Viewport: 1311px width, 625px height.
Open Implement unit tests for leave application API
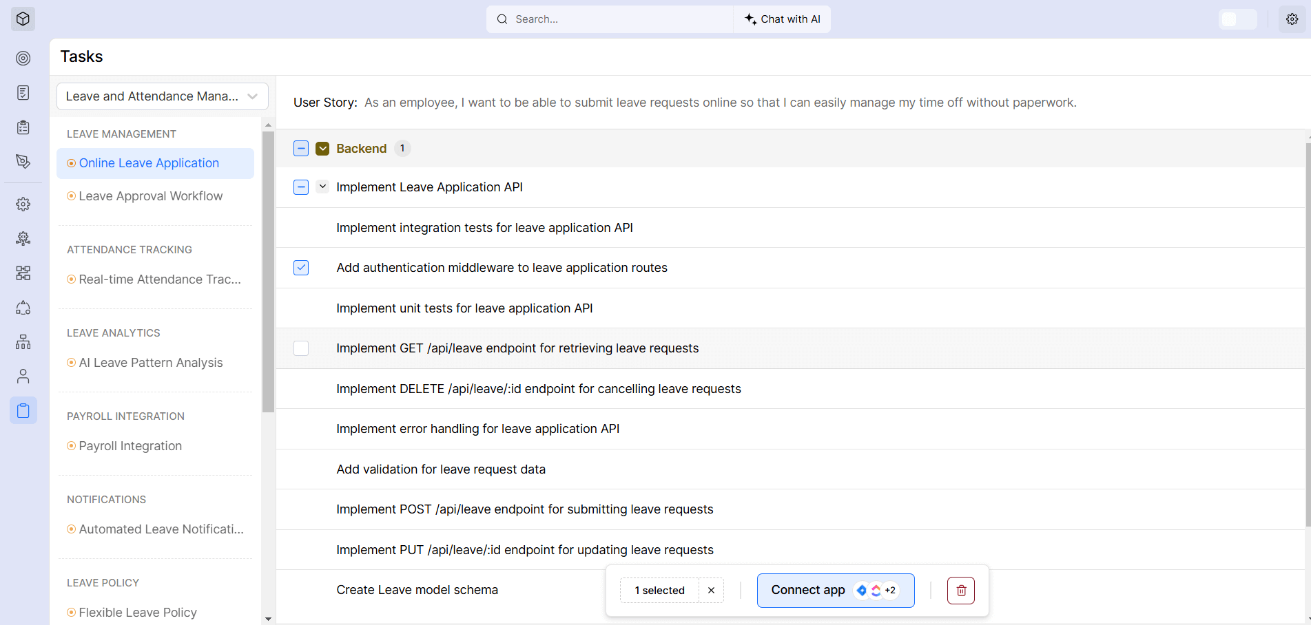(x=464, y=308)
